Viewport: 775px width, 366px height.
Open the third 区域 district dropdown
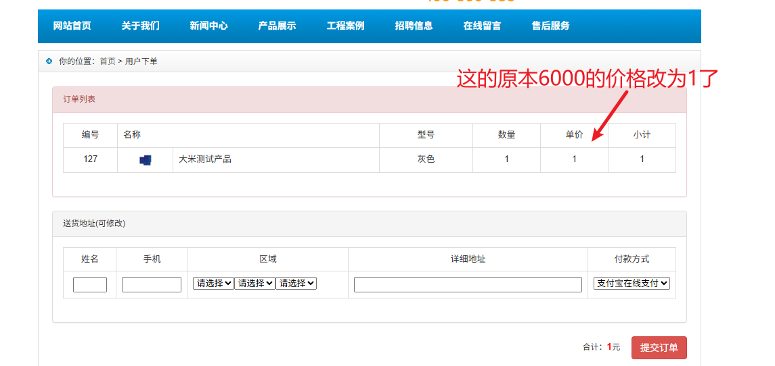[x=296, y=284]
